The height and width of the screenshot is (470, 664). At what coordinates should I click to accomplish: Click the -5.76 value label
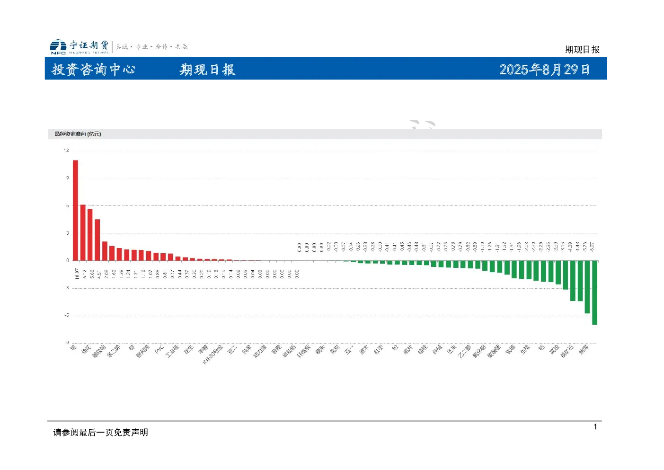click(x=585, y=247)
